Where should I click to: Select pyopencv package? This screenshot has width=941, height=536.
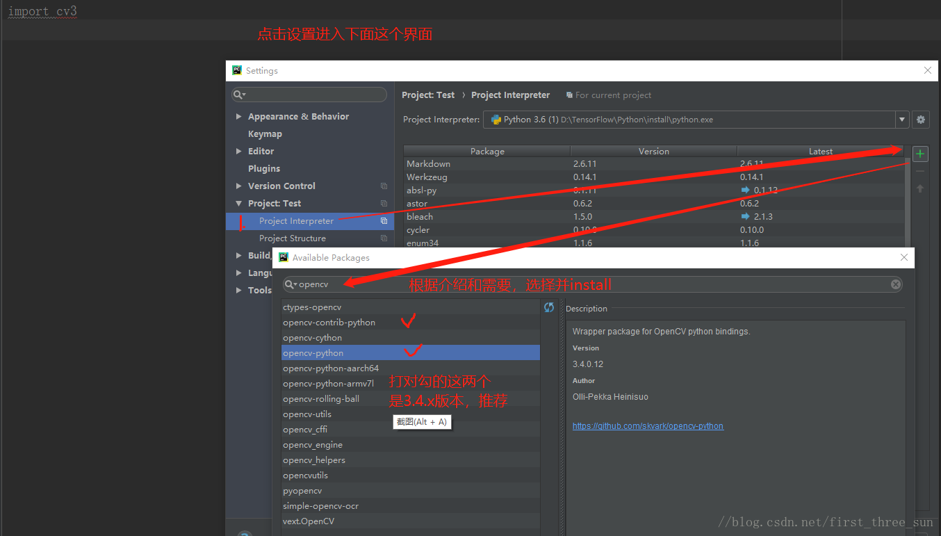click(x=411, y=491)
